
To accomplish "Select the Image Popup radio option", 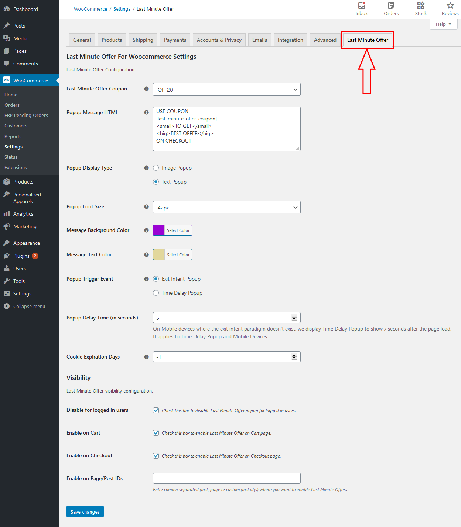I will 156,168.
